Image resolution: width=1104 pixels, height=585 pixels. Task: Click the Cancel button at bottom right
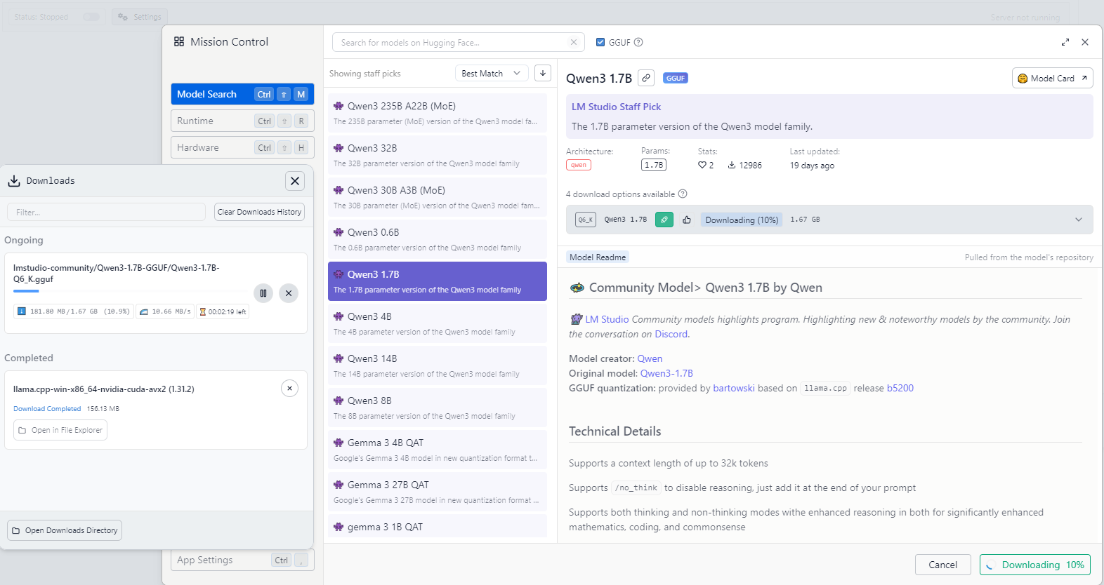[942, 565]
